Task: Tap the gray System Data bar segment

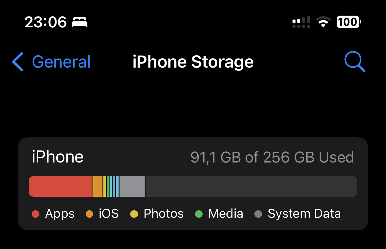Action: coord(132,187)
